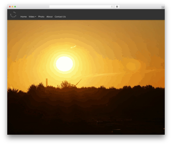The width and height of the screenshot is (172, 145).
Task: Open the About page
Action: coord(50,17)
